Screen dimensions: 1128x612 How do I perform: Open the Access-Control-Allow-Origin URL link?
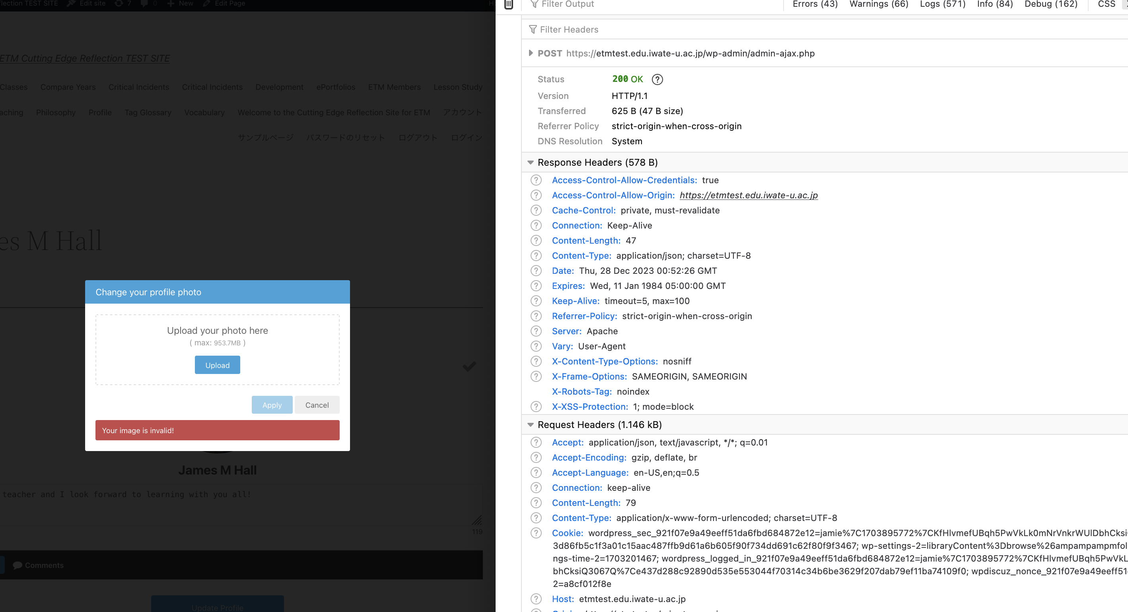click(x=748, y=195)
